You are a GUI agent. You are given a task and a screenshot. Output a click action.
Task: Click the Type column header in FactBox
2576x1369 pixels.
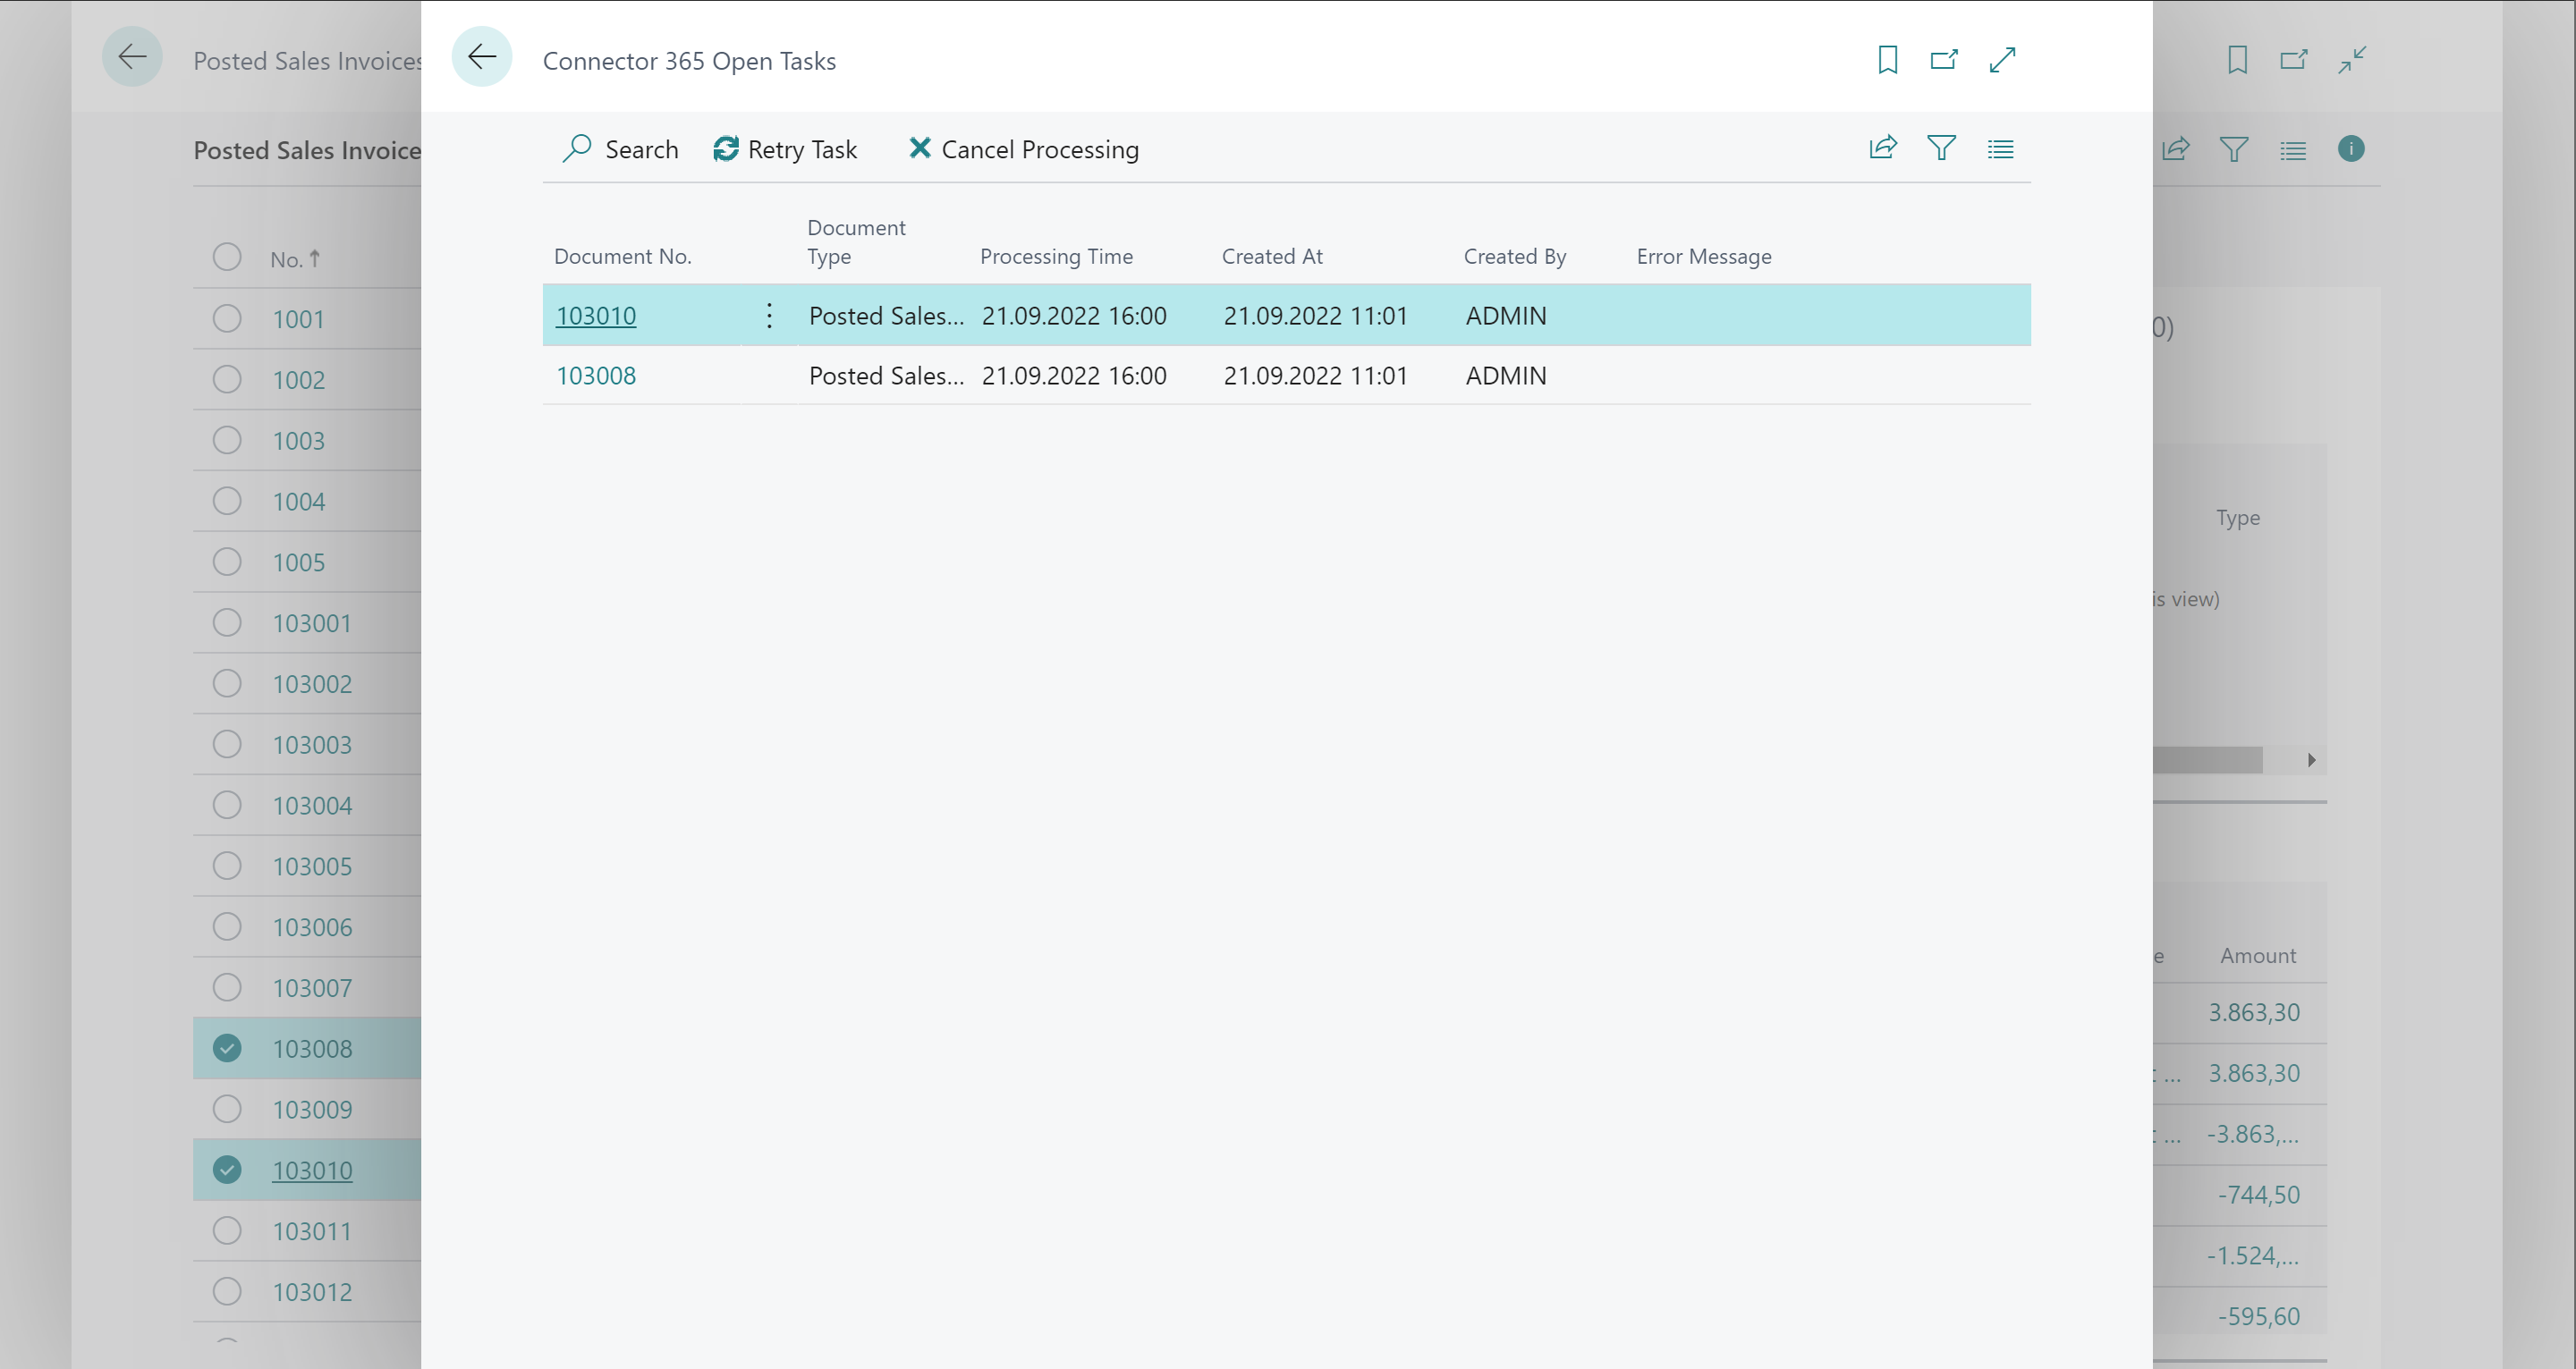[x=2238, y=518]
